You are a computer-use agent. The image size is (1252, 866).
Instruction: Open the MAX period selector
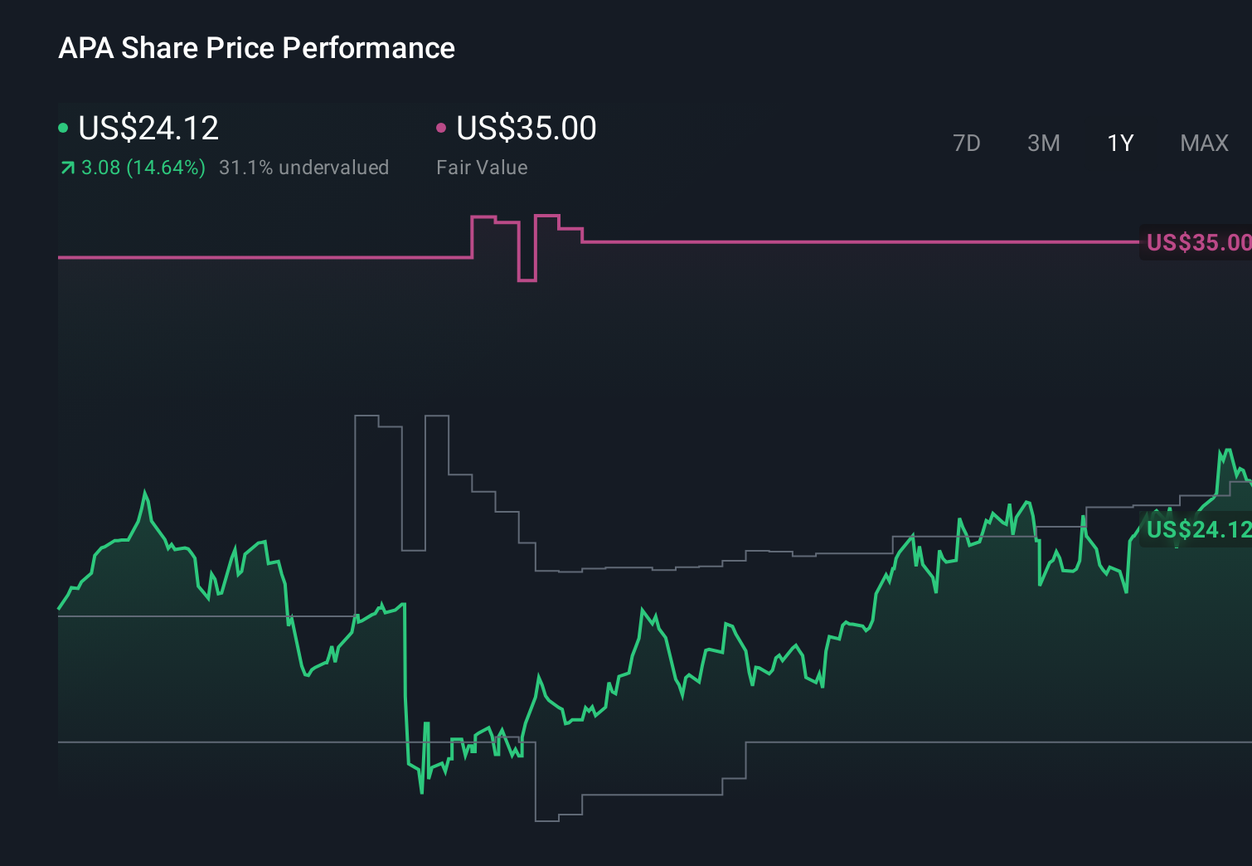(x=1204, y=144)
